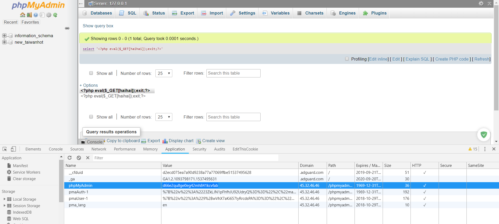Screen dimensions: 499x224
Task: Open the navigation panel settings gear
Action: pyautogui.click(x=49, y=15)
